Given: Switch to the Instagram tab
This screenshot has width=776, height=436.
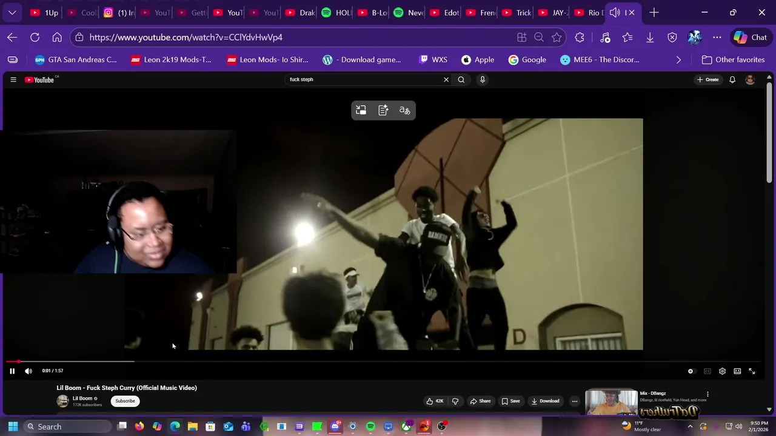Looking at the screenshot, I should click(118, 13).
